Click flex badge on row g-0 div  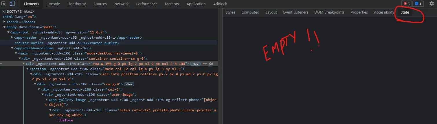pyautogui.click(x=129, y=84)
